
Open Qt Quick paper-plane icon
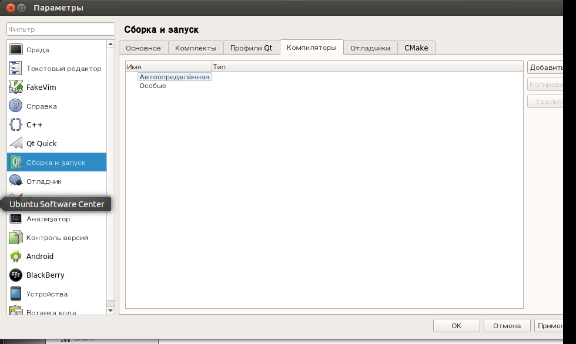[x=16, y=143]
